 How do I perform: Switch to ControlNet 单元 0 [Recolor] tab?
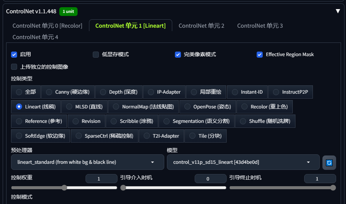tap(47, 26)
